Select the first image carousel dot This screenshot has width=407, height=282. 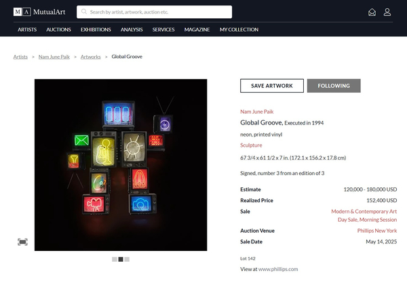(x=115, y=259)
